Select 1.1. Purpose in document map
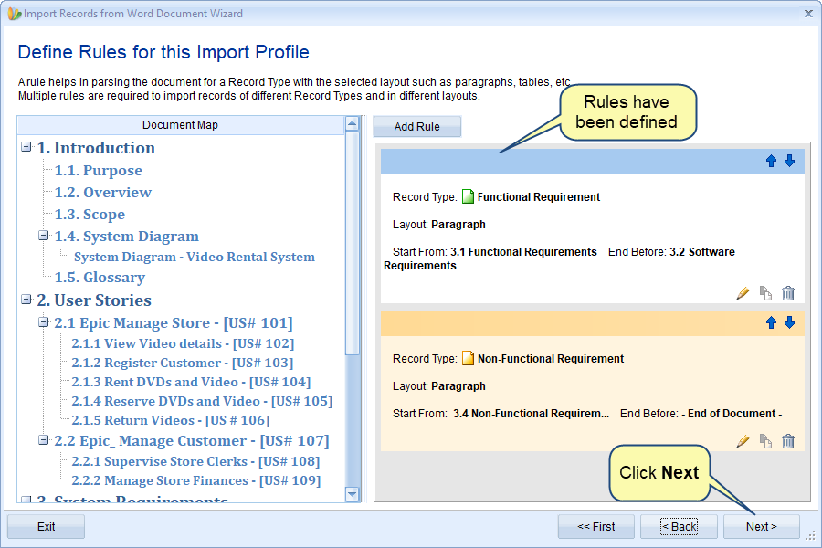822x548 pixels. [x=98, y=171]
